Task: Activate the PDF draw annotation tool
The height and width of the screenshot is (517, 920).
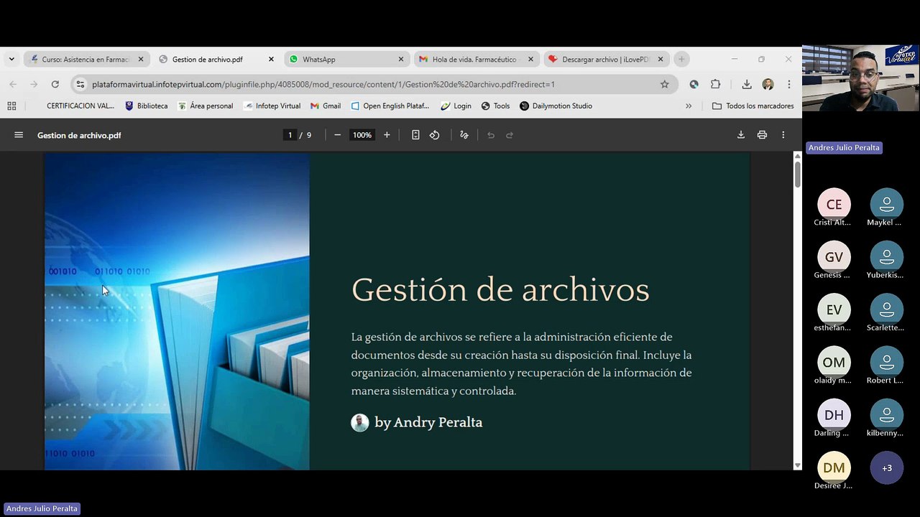Action: point(464,135)
